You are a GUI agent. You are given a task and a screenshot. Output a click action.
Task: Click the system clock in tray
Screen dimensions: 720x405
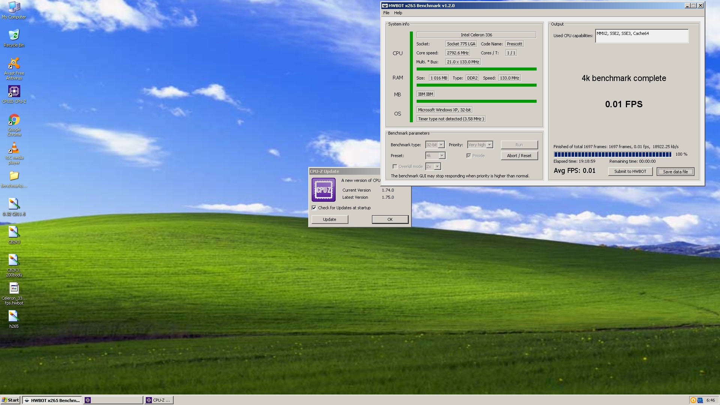[710, 400]
